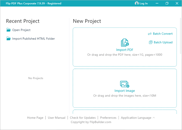Visit the Home Page link
The image size is (182, 130).
tap(35, 118)
